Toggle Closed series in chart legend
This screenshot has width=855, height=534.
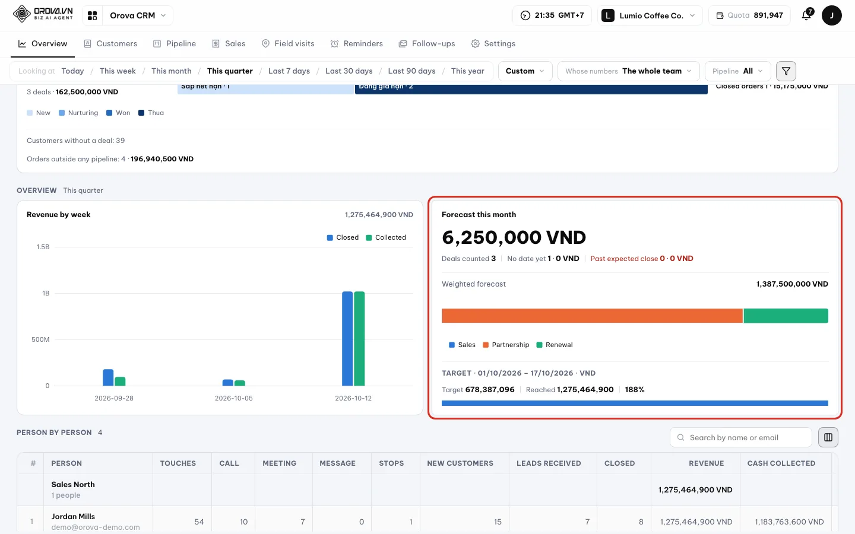coord(343,237)
